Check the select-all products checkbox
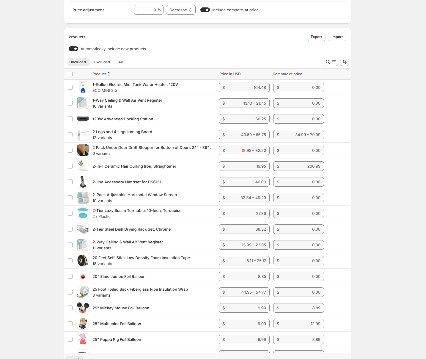 click(x=70, y=74)
